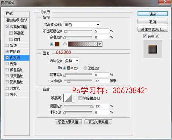Open the blend mode (混合模式) dropdown

tap(82, 25)
